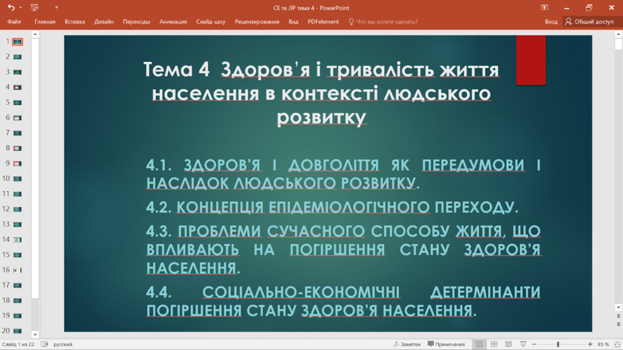623x350 pixels.
Task: Click the 85 % zoom level
Action: (603, 344)
